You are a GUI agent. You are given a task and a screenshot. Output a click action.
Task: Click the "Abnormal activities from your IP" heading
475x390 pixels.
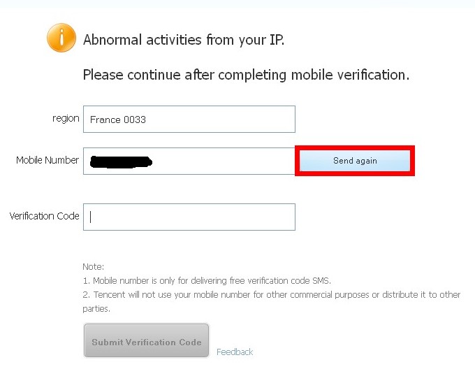pyautogui.click(x=184, y=40)
